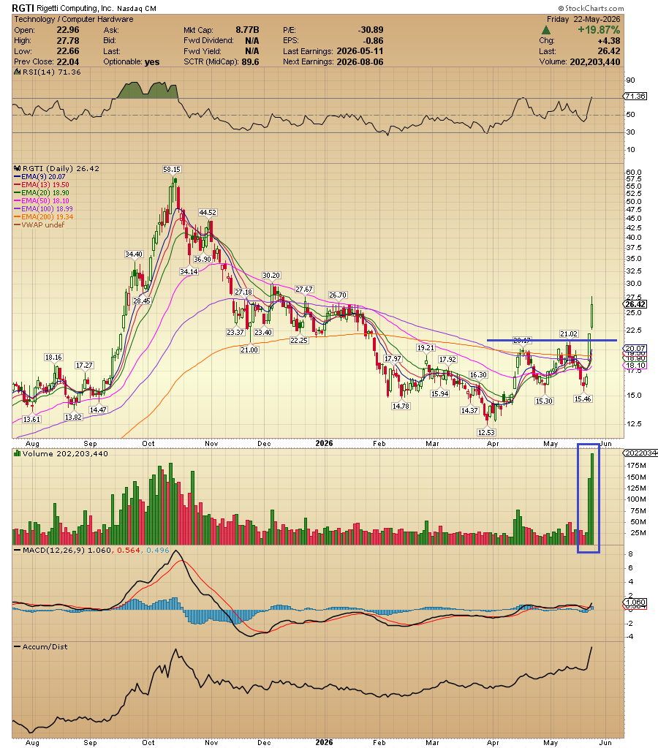Screen dimensions: 658x748
Task: Click the 26.42 last price axis tag
Action: coord(635,304)
